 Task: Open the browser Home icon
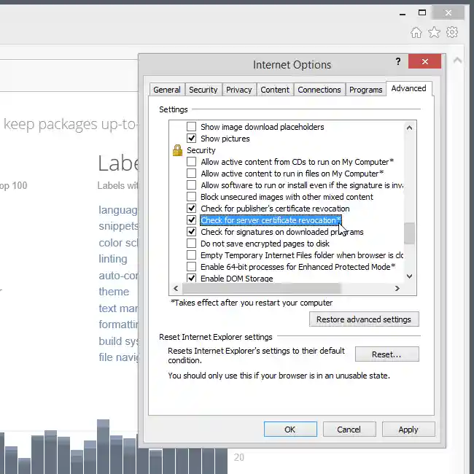coord(416,32)
